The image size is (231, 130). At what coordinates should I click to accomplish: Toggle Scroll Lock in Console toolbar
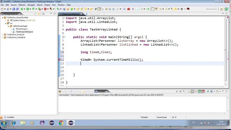[192, 91]
